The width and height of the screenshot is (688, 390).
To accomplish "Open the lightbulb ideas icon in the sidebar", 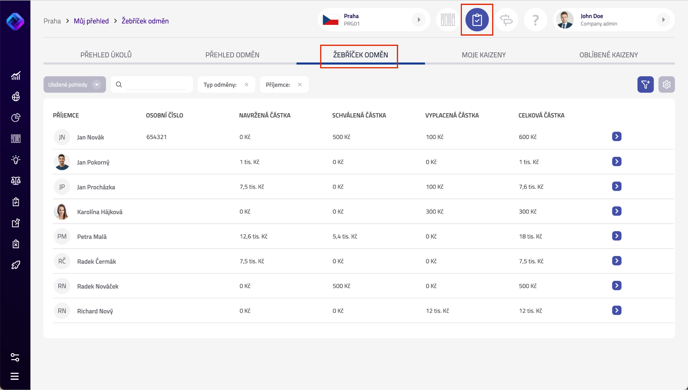I will (x=15, y=160).
